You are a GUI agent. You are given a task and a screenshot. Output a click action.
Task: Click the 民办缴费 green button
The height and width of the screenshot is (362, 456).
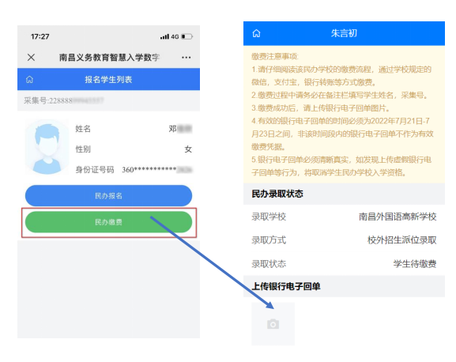pos(108,222)
